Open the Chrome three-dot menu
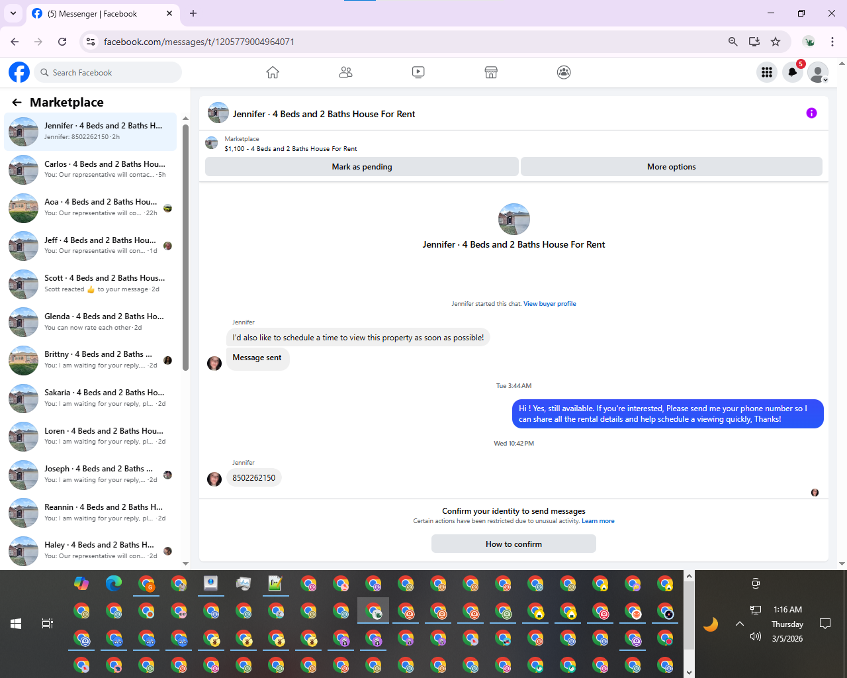 click(832, 42)
